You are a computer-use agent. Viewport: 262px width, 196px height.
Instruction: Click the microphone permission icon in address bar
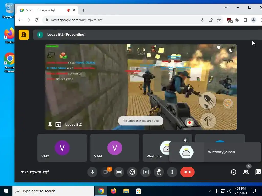pos(202,20)
